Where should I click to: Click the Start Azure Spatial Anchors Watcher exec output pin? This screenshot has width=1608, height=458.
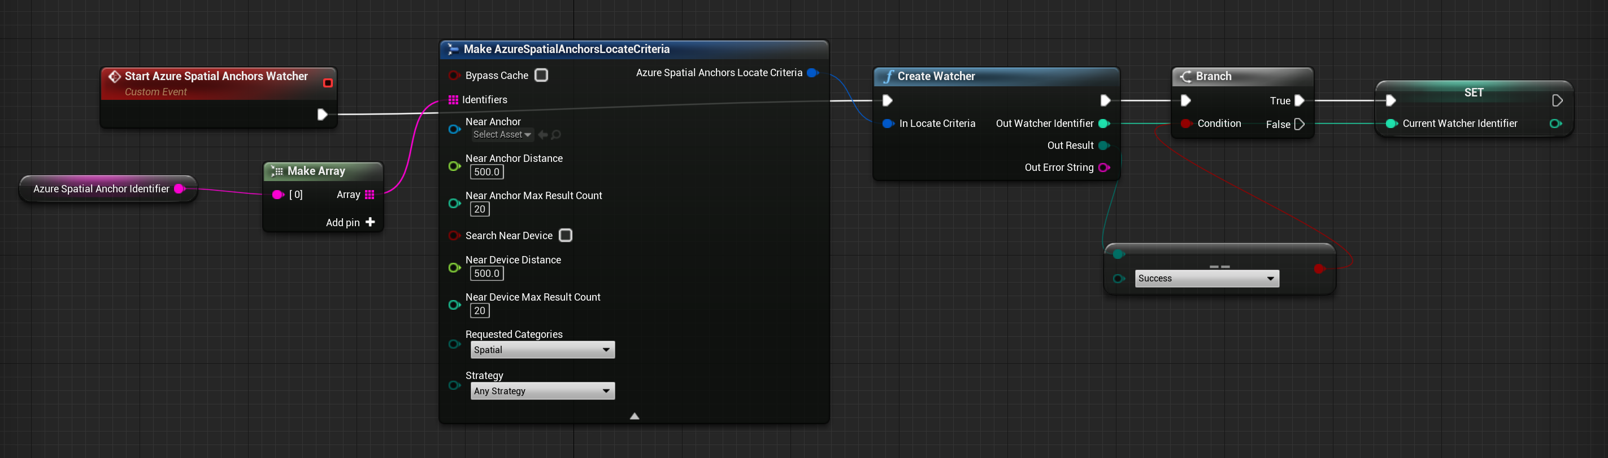pos(322,114)
